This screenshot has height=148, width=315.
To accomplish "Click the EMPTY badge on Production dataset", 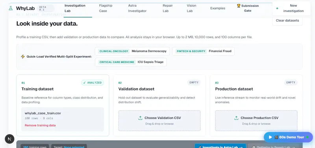I will [291, 82].
